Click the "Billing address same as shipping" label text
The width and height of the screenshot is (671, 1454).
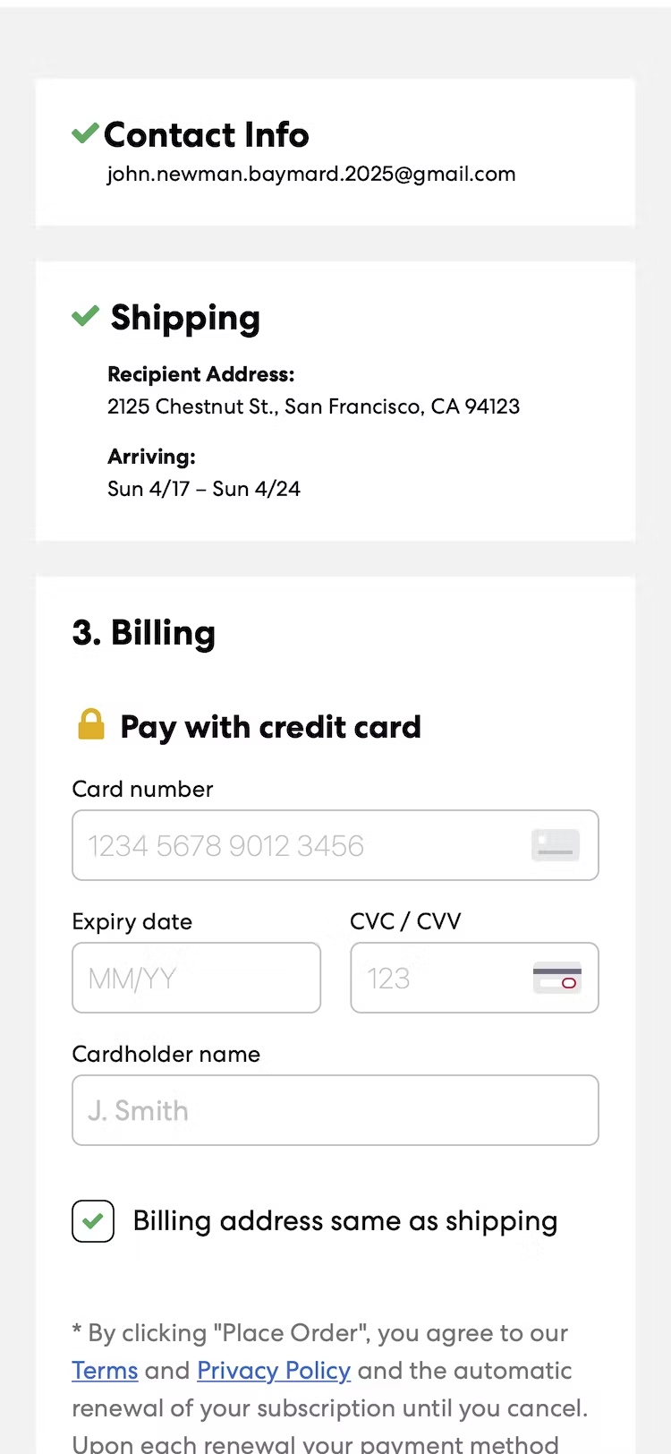pyautogui.click(x=345, y=1221)
